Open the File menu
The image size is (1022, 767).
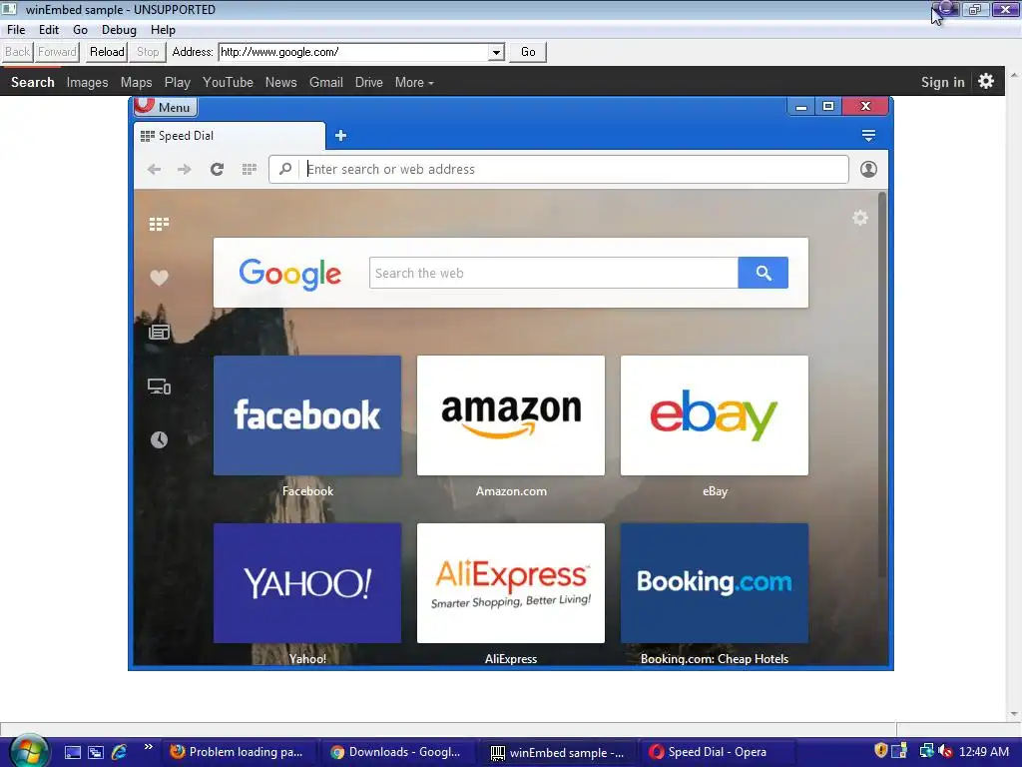coord(16,30)
